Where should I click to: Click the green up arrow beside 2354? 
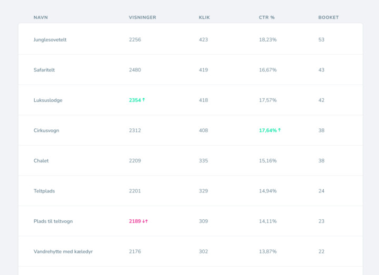point(144,100)
